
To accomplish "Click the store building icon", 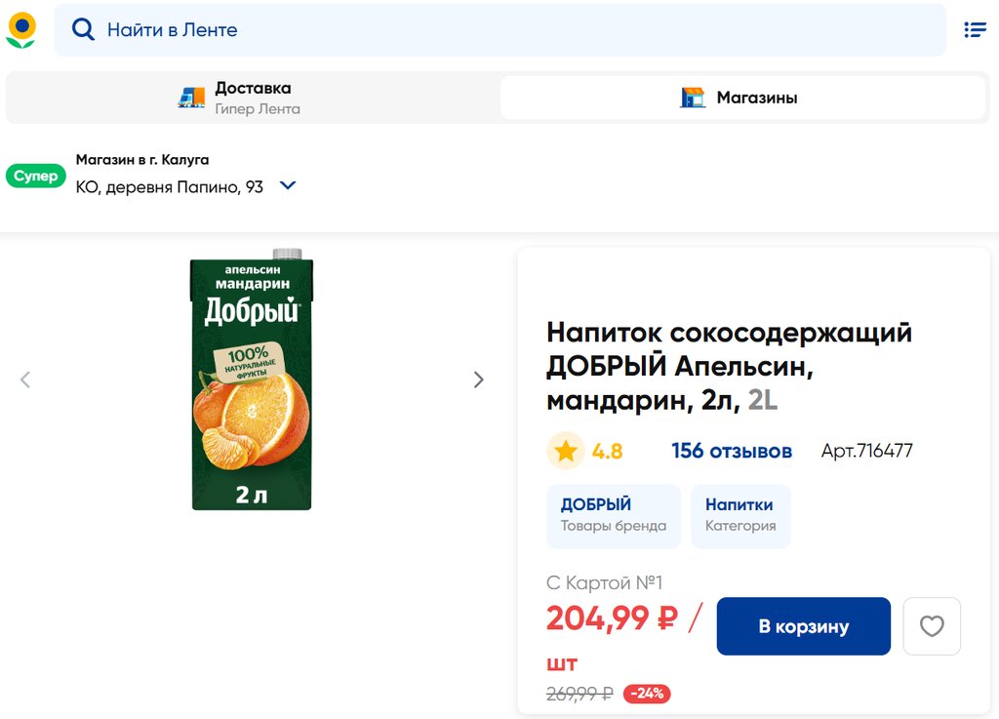I will click(693, 98).
